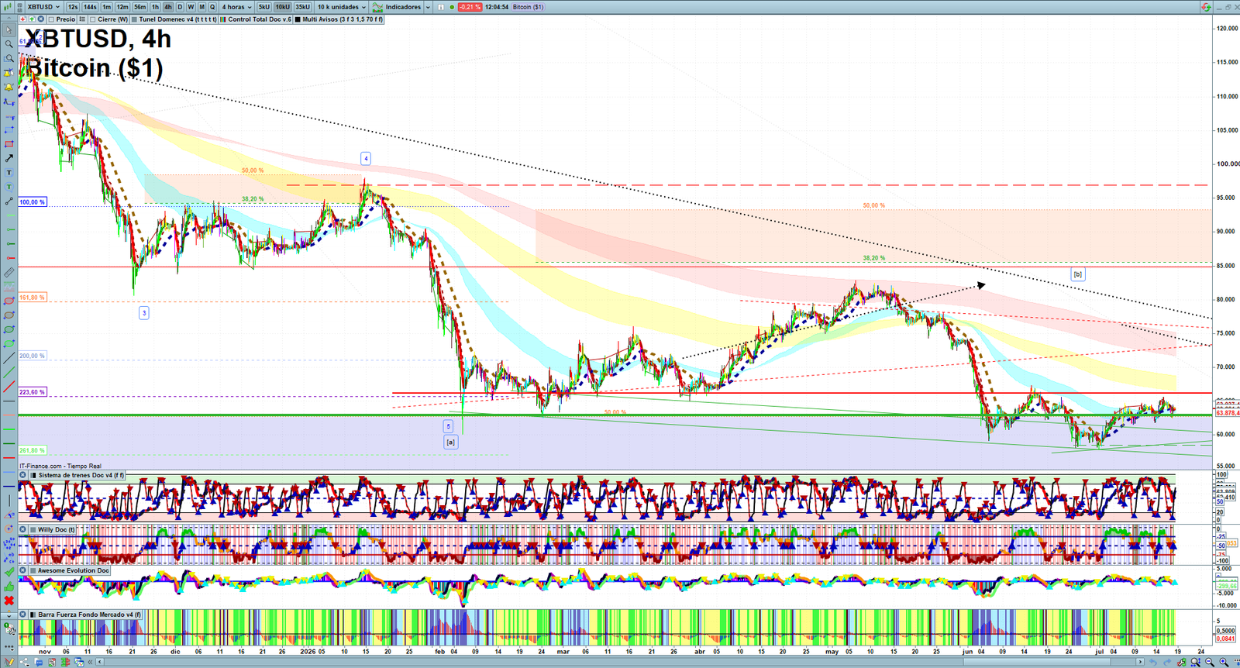Screen dimensions: 1240x668
Task: Close the Sistema de trenes panel X
Action: click(x=22, y=475)
